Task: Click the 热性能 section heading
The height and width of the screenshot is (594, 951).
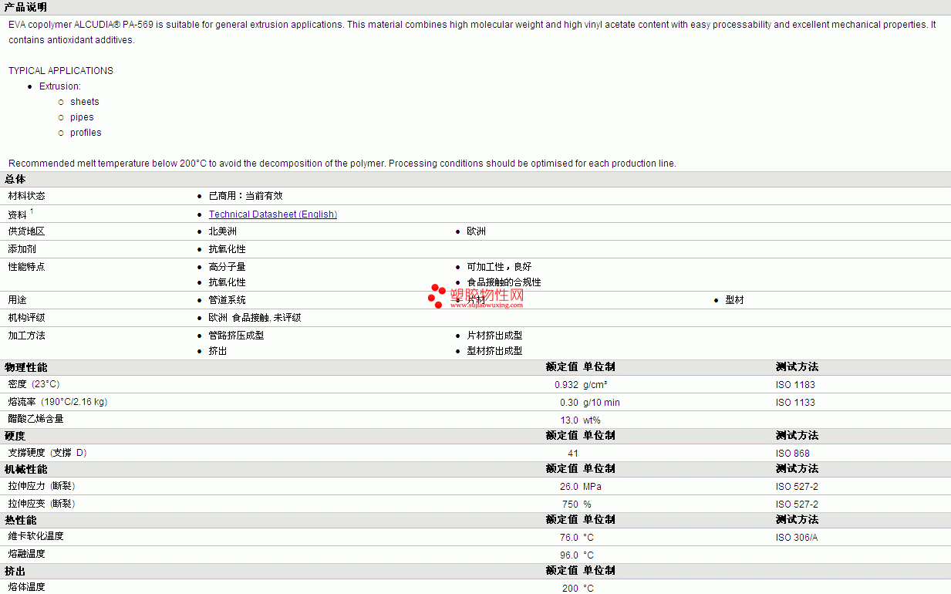Action: pyautogui.click(x=21, y=520)
